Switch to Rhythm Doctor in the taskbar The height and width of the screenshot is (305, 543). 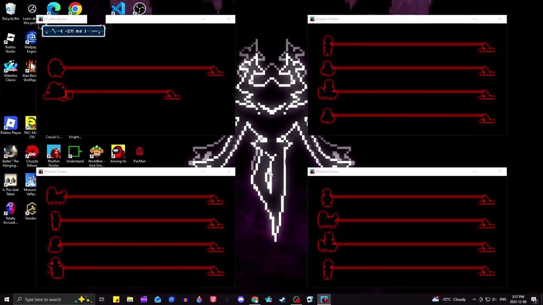(x=324, y=299)
